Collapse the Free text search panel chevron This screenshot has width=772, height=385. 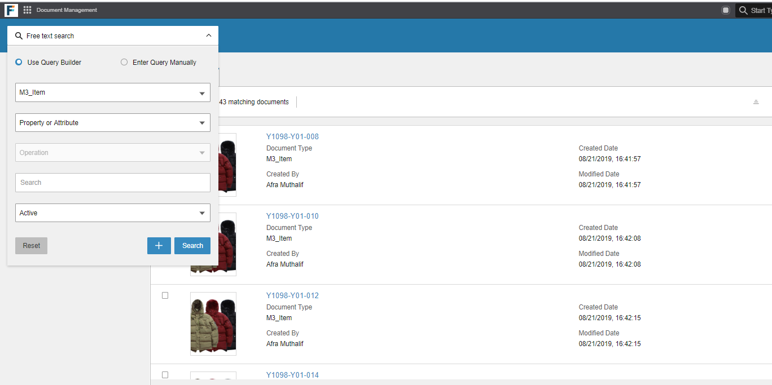click(x=209, y=36)
